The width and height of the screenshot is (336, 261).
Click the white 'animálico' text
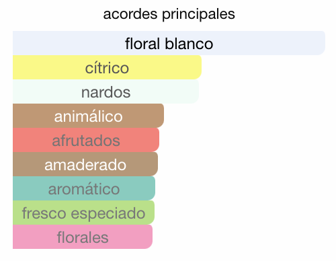coord(88,116)
